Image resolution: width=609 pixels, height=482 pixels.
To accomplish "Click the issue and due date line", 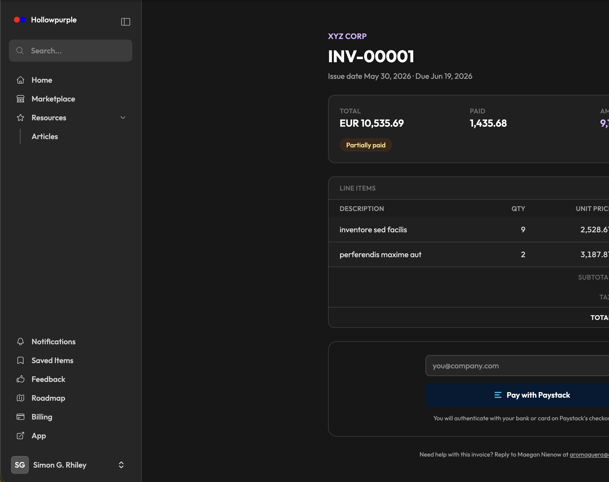I will click(400, 76).
